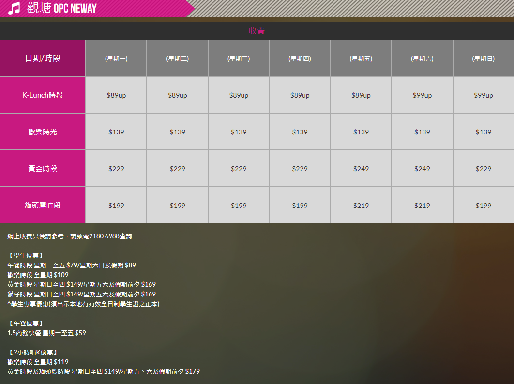Click the 星期日 column header

pyautogui.click(x=483, y=59)
